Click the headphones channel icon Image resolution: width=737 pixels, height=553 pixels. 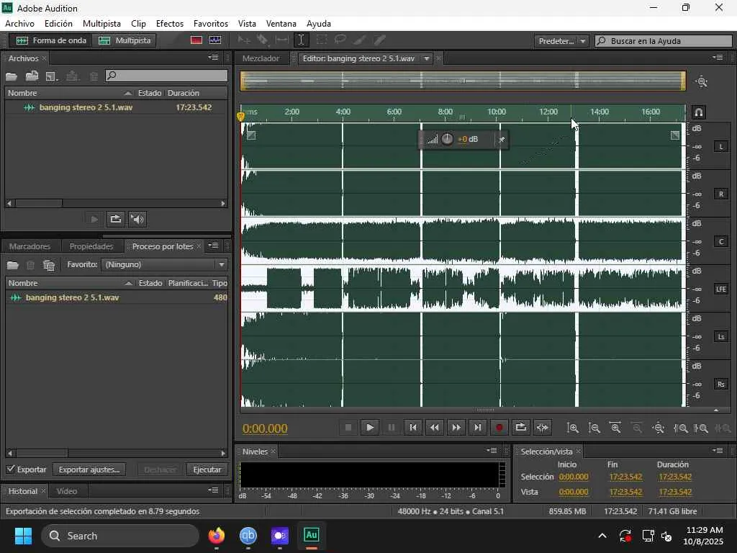click(698, 112)
